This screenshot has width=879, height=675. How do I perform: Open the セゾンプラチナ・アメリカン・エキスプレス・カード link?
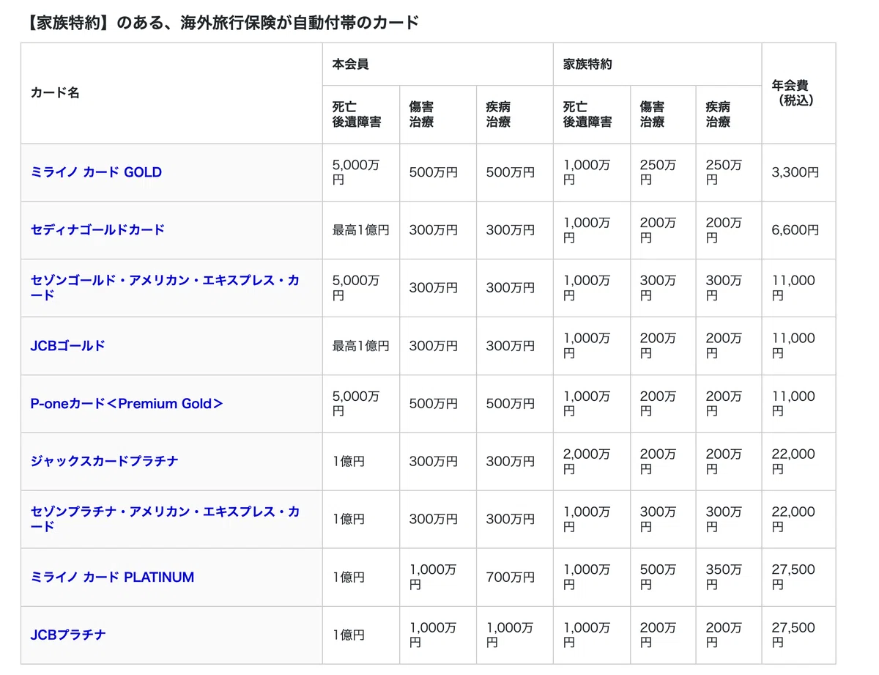165,519
